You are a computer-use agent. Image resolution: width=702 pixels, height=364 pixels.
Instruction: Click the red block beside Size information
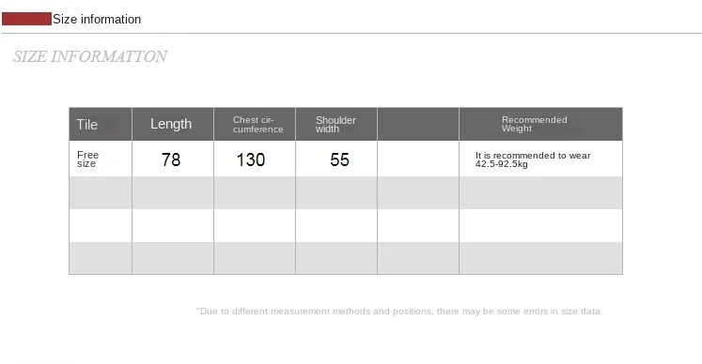(27, 19)
